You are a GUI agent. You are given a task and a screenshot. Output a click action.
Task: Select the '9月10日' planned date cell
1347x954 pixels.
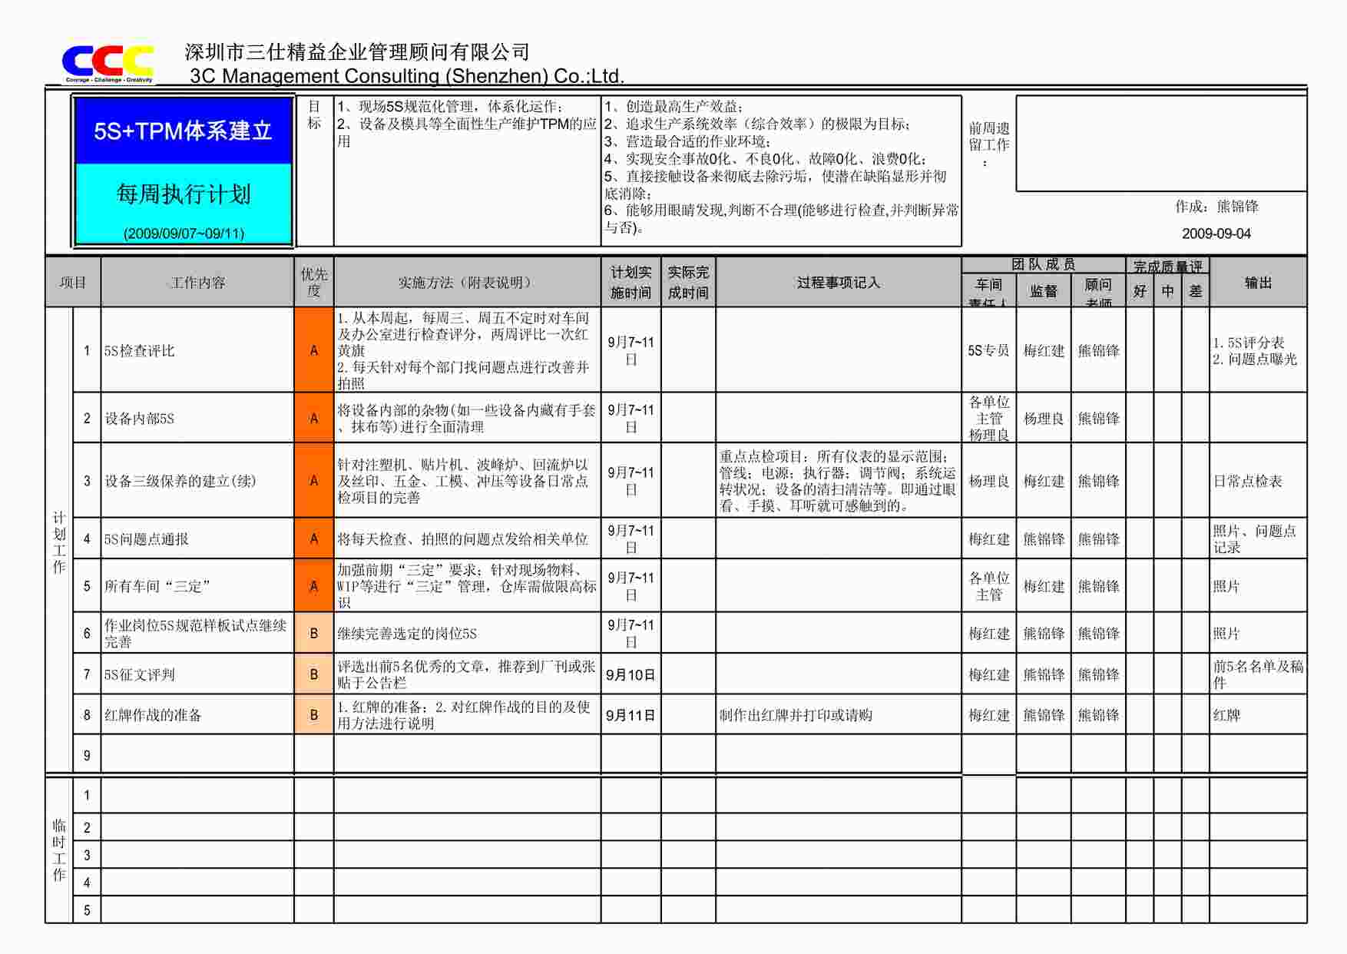click(630, 674)
